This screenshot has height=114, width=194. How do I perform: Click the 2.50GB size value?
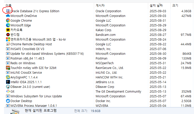click(186, 101)
